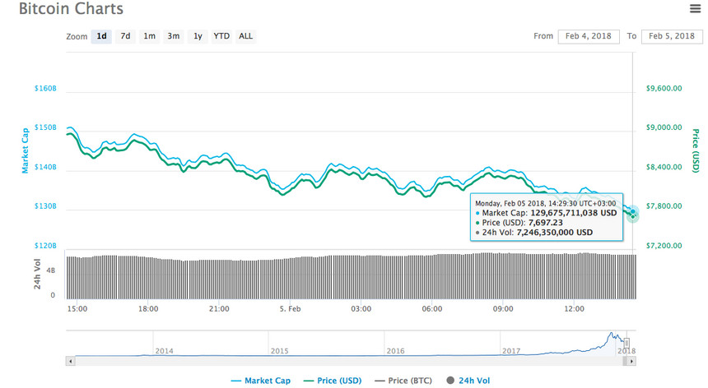Image resolution: width=708 pixels, height=388 pixels.
Task: Click the blue Market Cap data point marker
Action: 632,211
